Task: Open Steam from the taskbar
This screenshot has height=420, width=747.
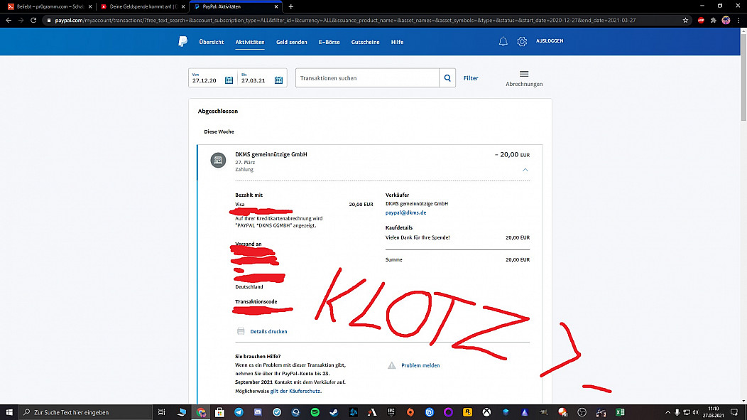Action: pyautogui.click(x=334, y=412)
